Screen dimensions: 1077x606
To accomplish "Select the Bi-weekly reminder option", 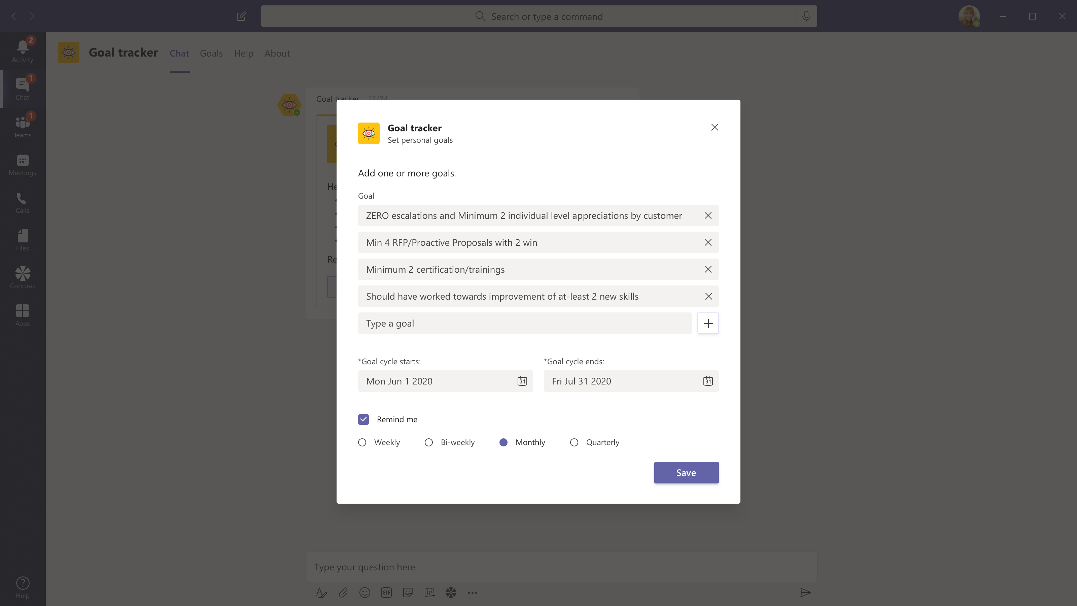I will coord(428,442).
